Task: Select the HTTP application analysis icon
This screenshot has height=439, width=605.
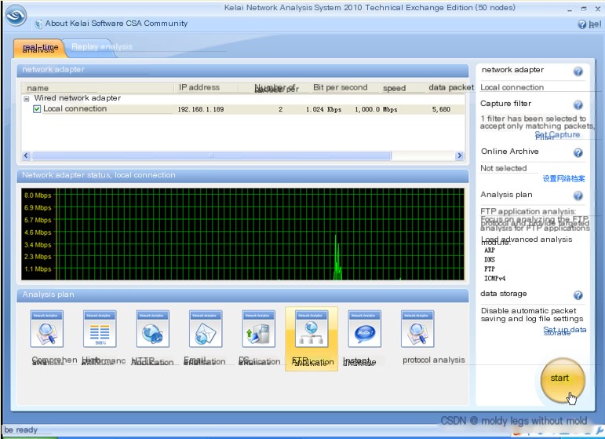Action: 152,329
